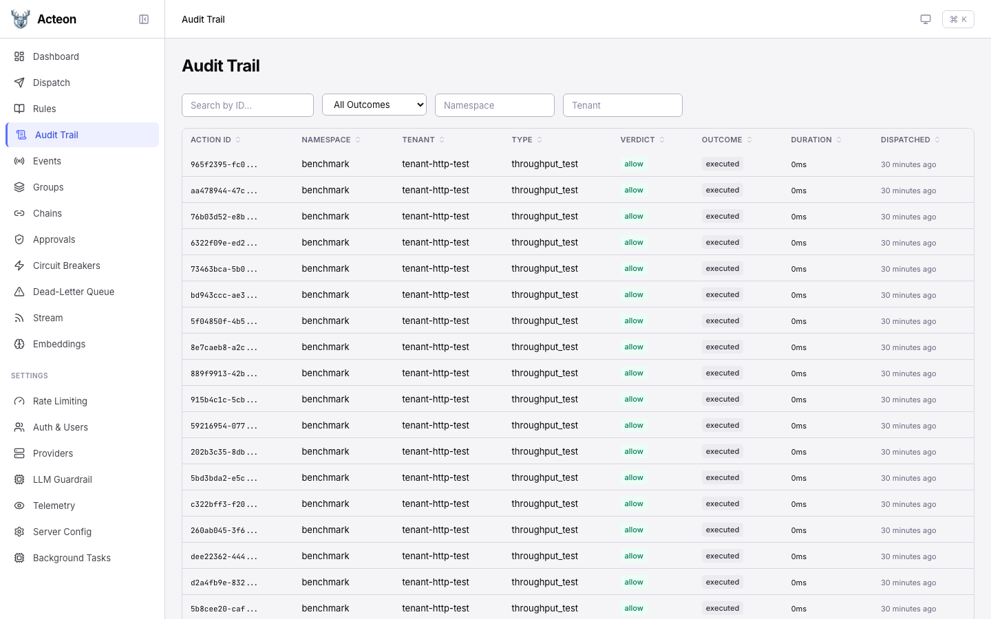Click the Search by ID field
Image resolution: width=991 pixels, height=619 pixels.
pyautogui.click(x=248, y=105)
